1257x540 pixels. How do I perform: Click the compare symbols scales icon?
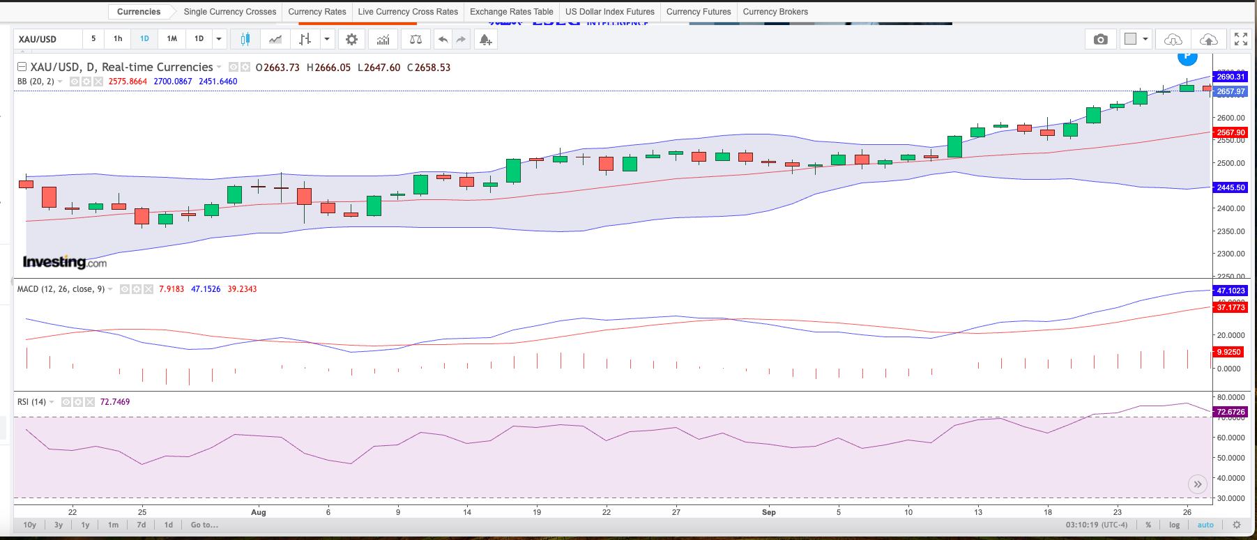click(416, 40)
